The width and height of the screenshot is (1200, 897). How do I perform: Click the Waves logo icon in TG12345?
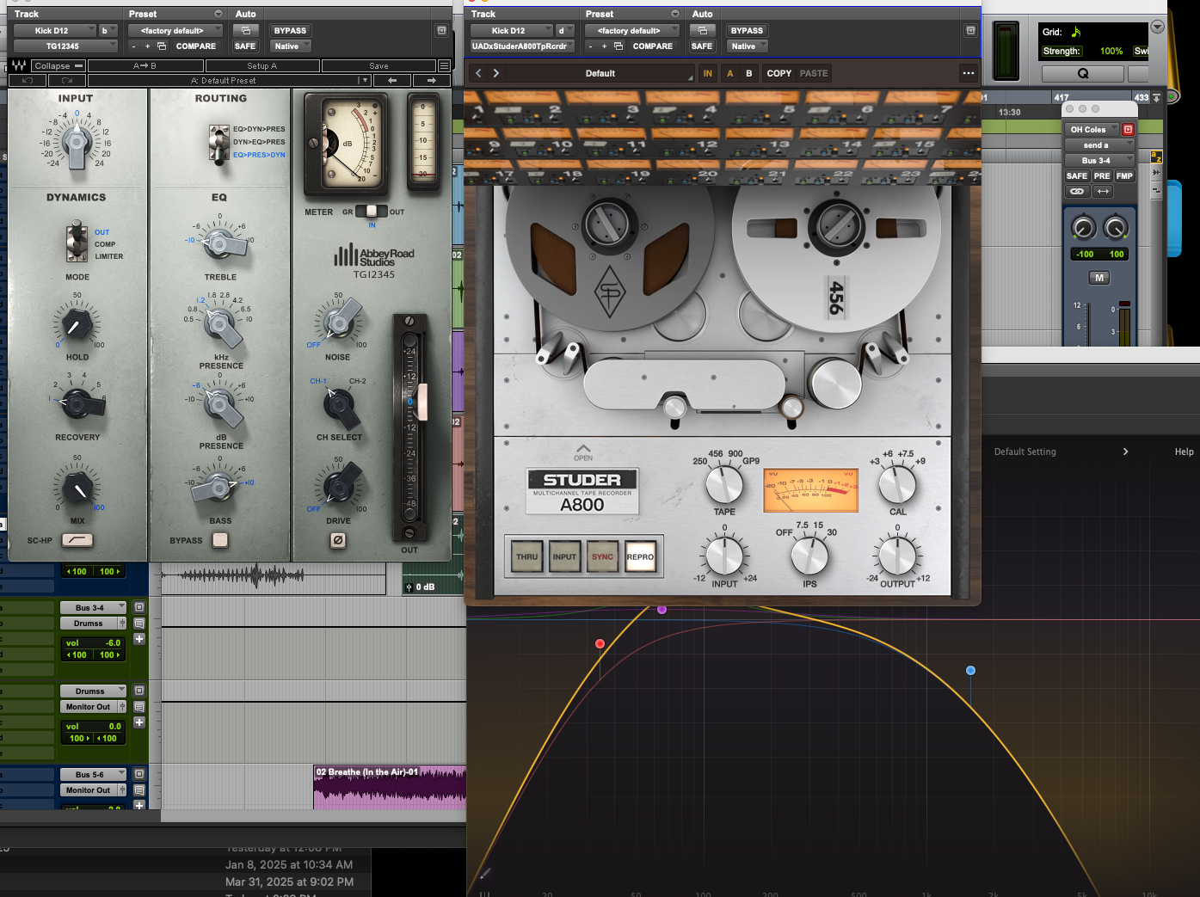[x=19, y=65]
